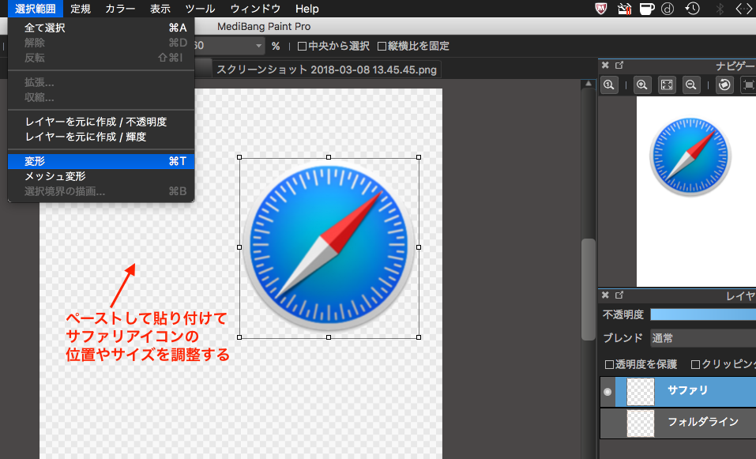Click the bottom-right transform handle
This screenshot has width=756, height=459.
coord(419,337)
